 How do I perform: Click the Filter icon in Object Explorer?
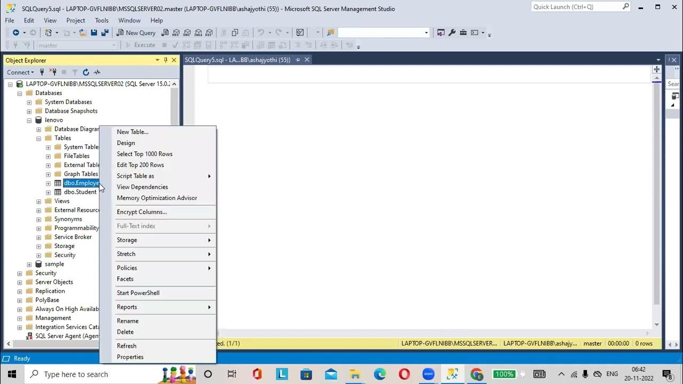click(x=75, y=72)
